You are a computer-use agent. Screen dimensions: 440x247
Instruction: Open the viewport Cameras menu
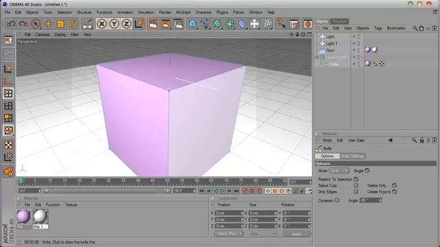43,35
